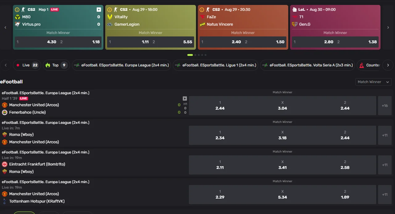Bet on Natus Vincere at odds 1.50

265,42
